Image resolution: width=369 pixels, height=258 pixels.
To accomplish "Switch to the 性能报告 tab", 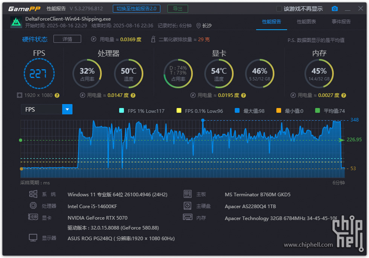I will point(271,22).
